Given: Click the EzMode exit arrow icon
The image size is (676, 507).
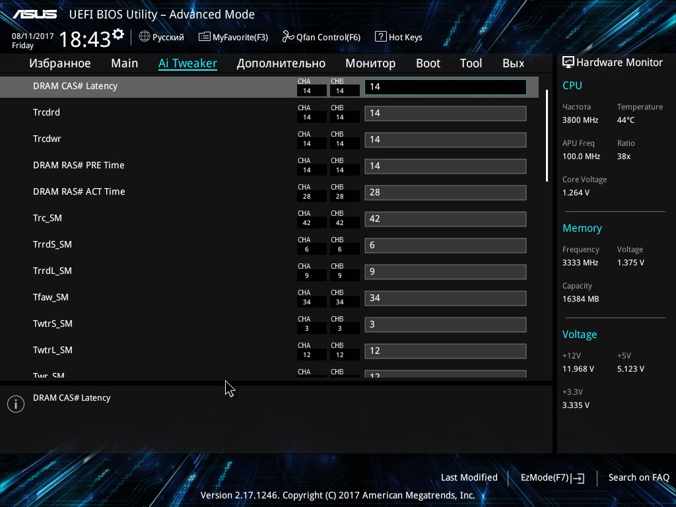Looking at the screenshot, I should tap(578, 478).
